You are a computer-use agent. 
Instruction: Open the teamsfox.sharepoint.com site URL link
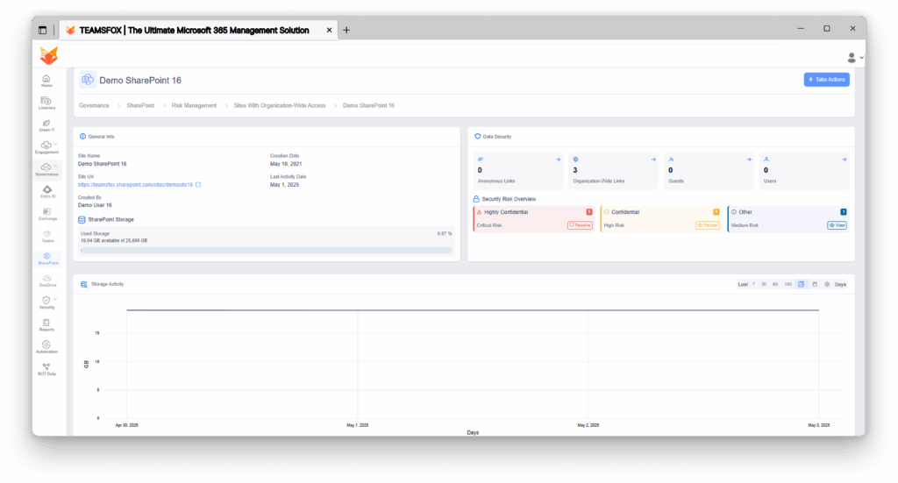pos(135,185)
